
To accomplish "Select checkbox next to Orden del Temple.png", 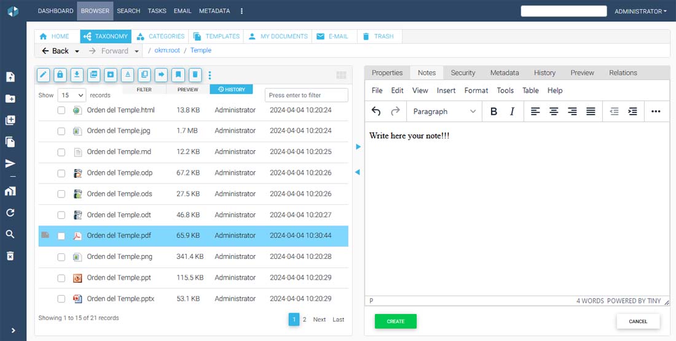I will click(61, 257).
